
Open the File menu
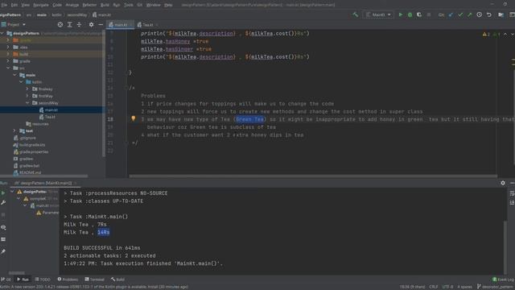(4, 5)
